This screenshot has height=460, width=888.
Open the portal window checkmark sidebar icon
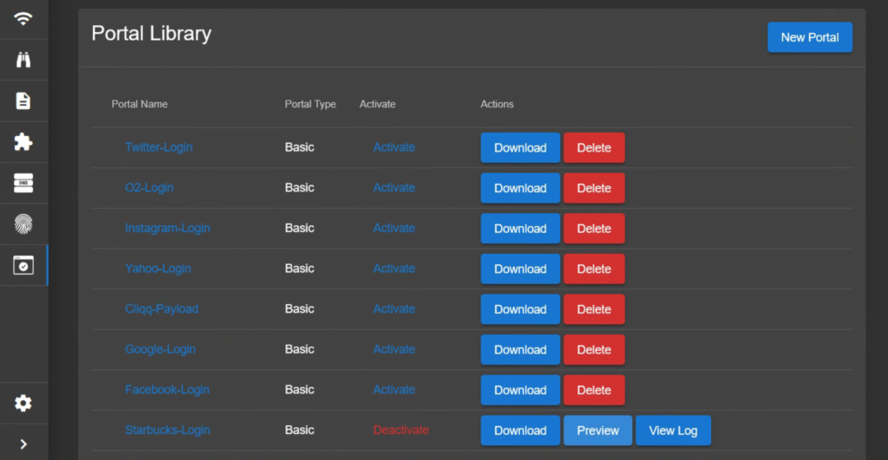click(23, 265)
